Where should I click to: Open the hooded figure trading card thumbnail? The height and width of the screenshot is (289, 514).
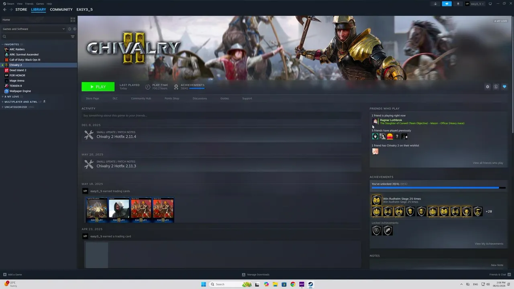coord(119,210)
